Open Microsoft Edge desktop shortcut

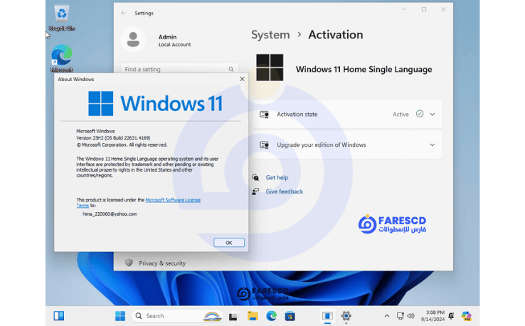pyautogui.click(x=62, y=58)
